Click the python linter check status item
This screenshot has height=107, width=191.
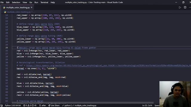67,106
